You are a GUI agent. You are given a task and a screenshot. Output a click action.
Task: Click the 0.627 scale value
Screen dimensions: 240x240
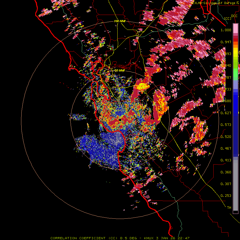click(x=226, y=113)
